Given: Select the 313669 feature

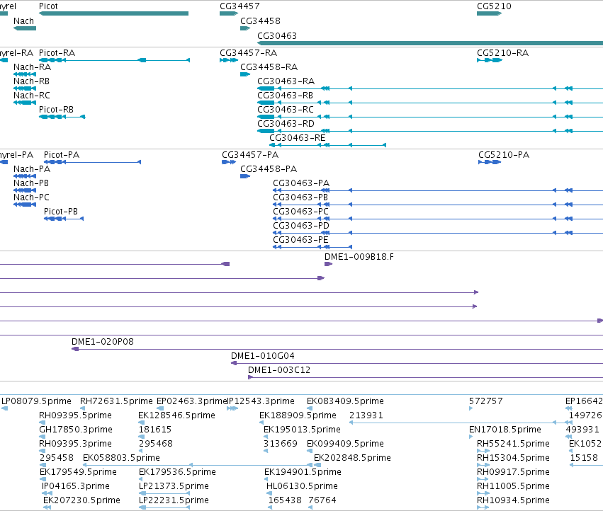Looking at the screenshot, I should (266, 451).
